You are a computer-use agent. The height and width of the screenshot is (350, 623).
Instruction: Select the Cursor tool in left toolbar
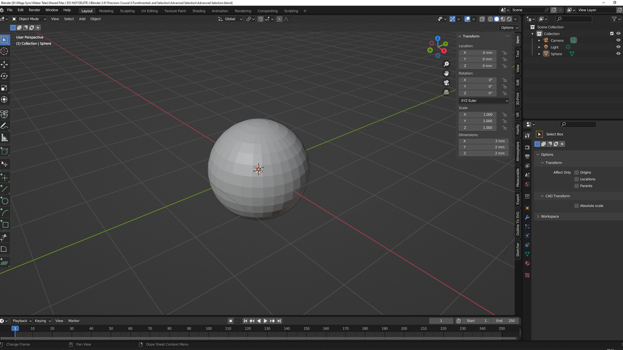[x=4, y=51]
